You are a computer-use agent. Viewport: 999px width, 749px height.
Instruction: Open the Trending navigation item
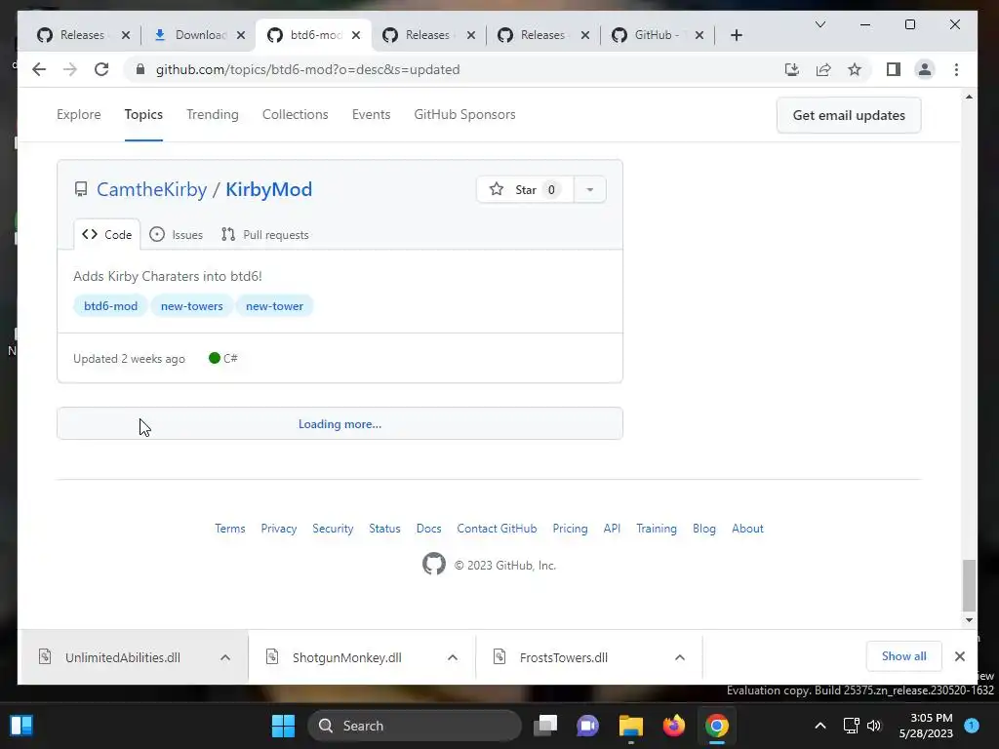point(212,115)
